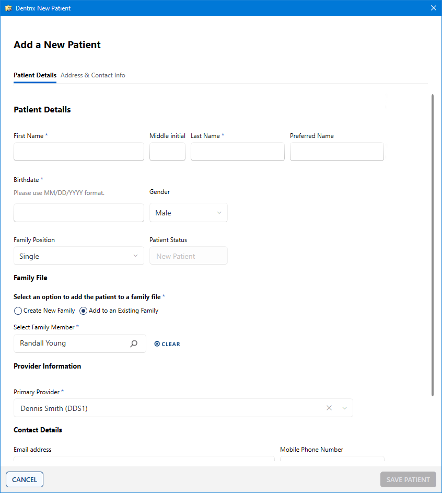Screen dimensions: 442x493
Task: Click the vertical scrollbar on the right
Action: point(434,246)
